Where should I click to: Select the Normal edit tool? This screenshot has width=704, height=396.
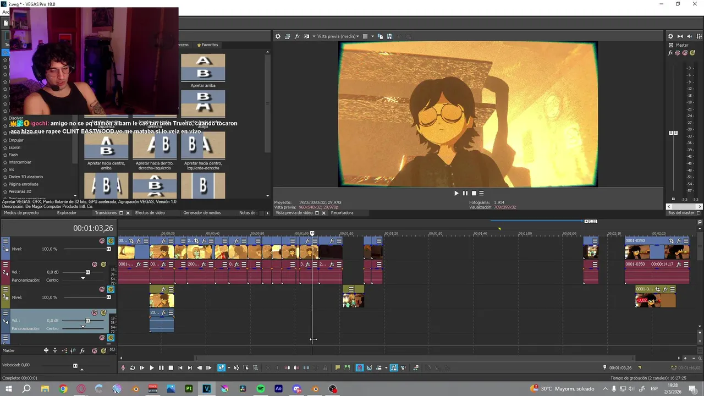tap(221, 368)
